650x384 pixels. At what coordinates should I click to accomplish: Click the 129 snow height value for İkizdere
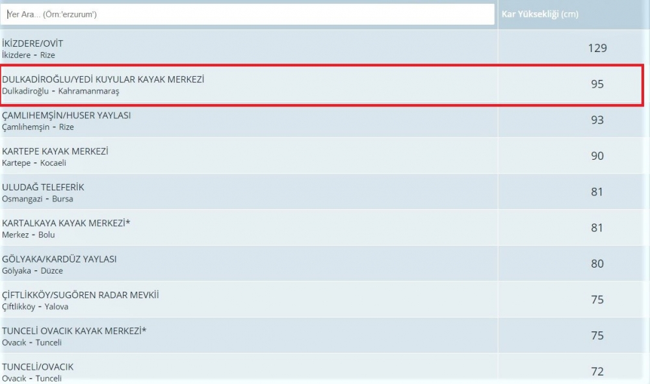click(597, 48)
